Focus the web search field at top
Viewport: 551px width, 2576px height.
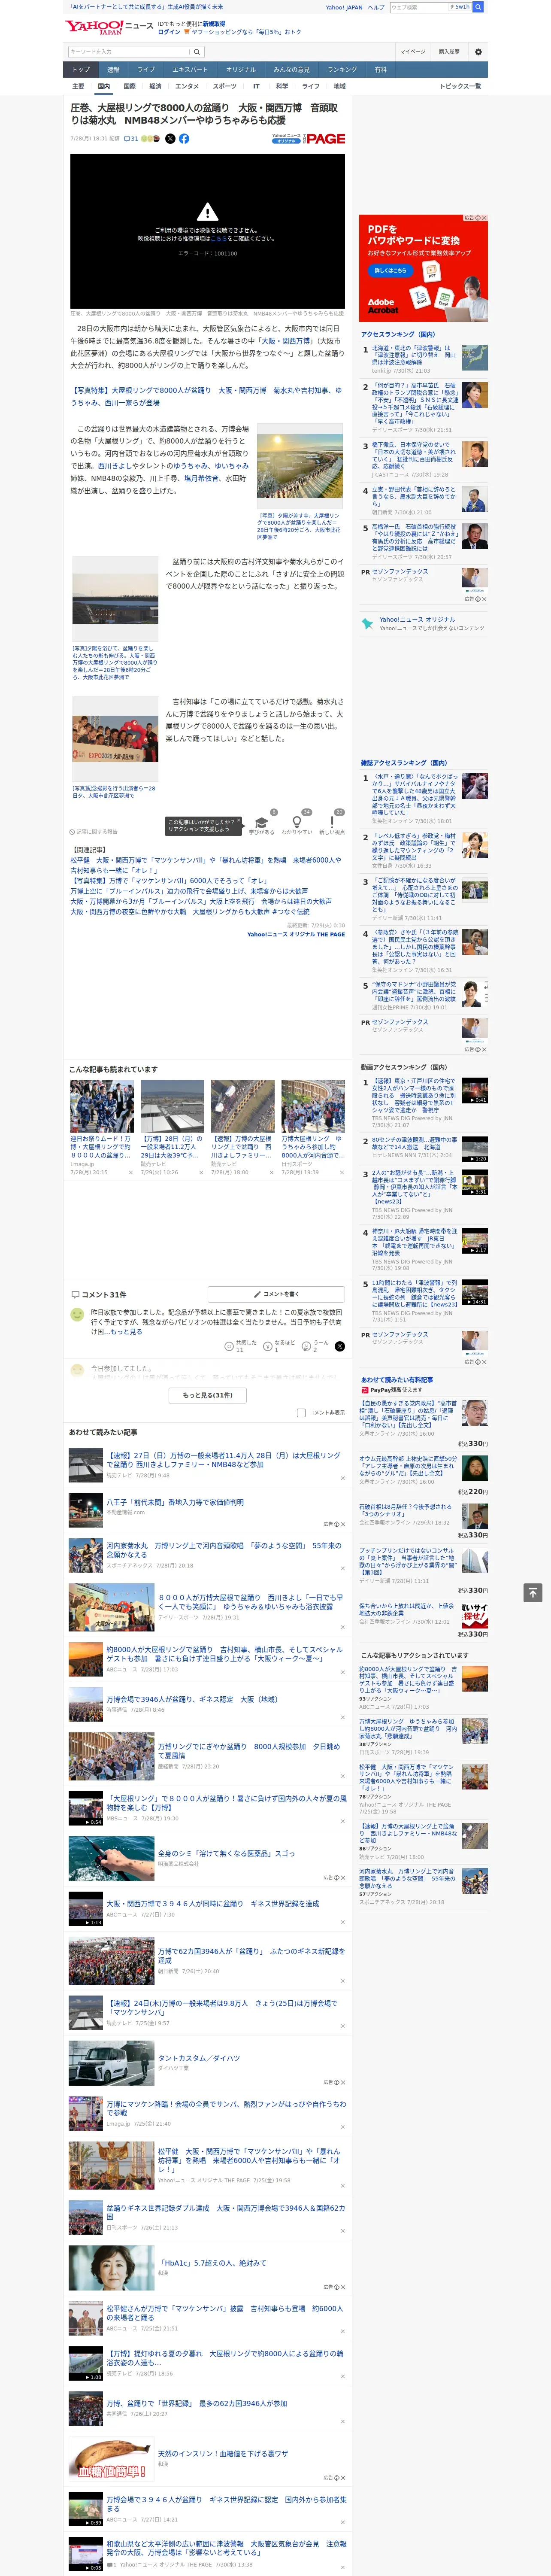[418, 7]
